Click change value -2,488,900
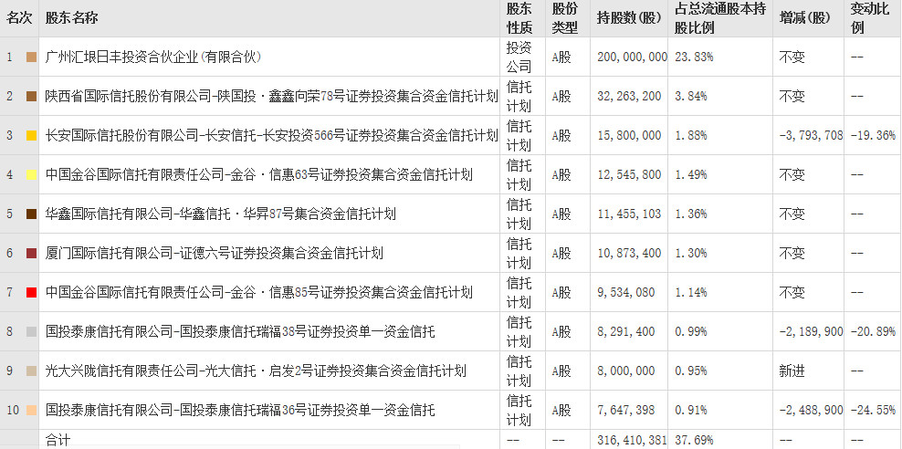This screenshot has height=449, width=902. pyautogui.click(x=811, y=410)
